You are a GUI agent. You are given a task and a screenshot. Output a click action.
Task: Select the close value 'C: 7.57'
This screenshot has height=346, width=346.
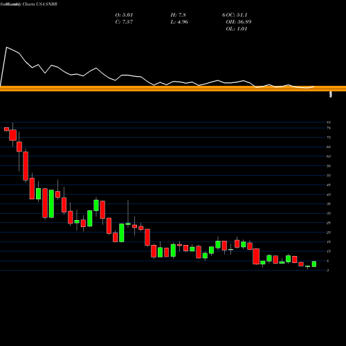pos(124,22)
